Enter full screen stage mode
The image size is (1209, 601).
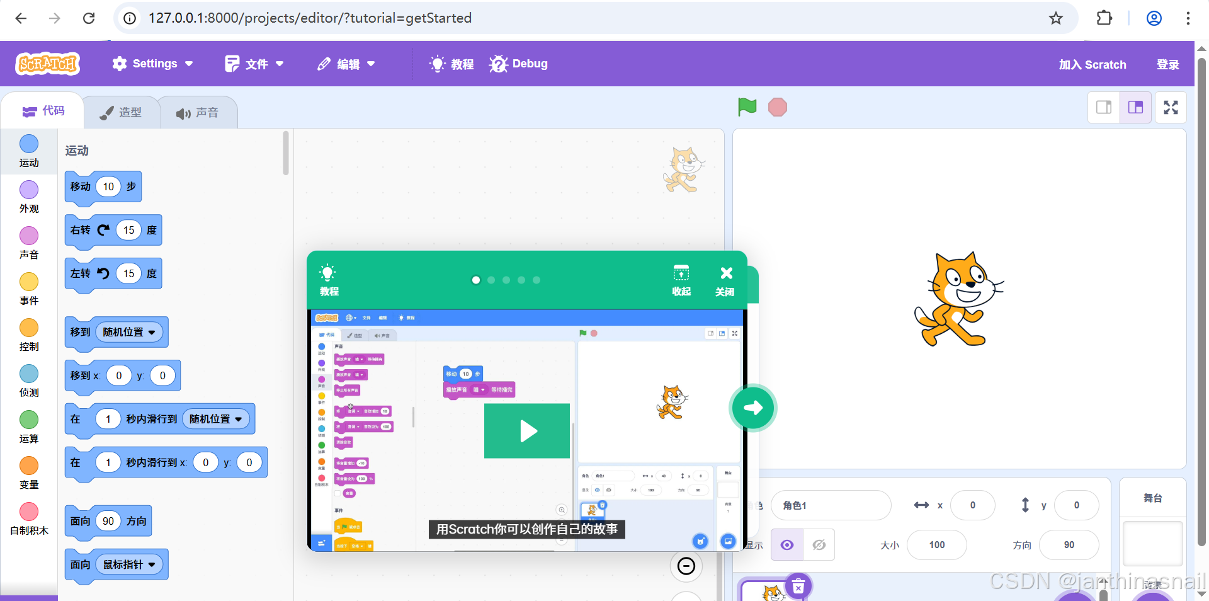click(1171, 107)
